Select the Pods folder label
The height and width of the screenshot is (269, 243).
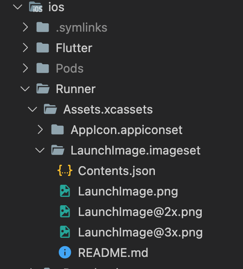[x=70, y=68]
